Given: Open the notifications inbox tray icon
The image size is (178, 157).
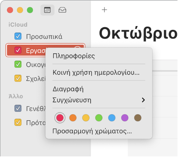Looking at the screenshot, I should [62, 10].
